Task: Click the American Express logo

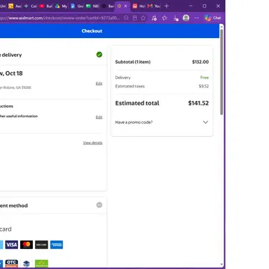Action: (57, 244)
